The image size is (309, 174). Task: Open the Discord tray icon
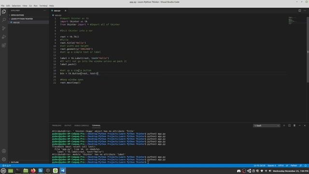239,171
